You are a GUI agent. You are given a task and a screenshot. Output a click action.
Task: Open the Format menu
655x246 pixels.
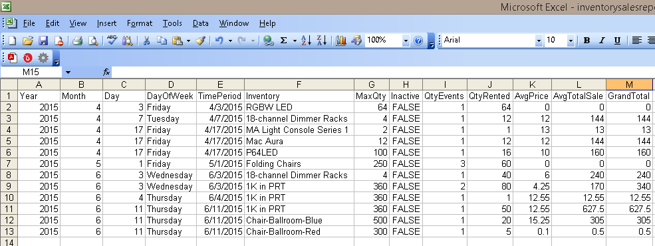[140, 23]
